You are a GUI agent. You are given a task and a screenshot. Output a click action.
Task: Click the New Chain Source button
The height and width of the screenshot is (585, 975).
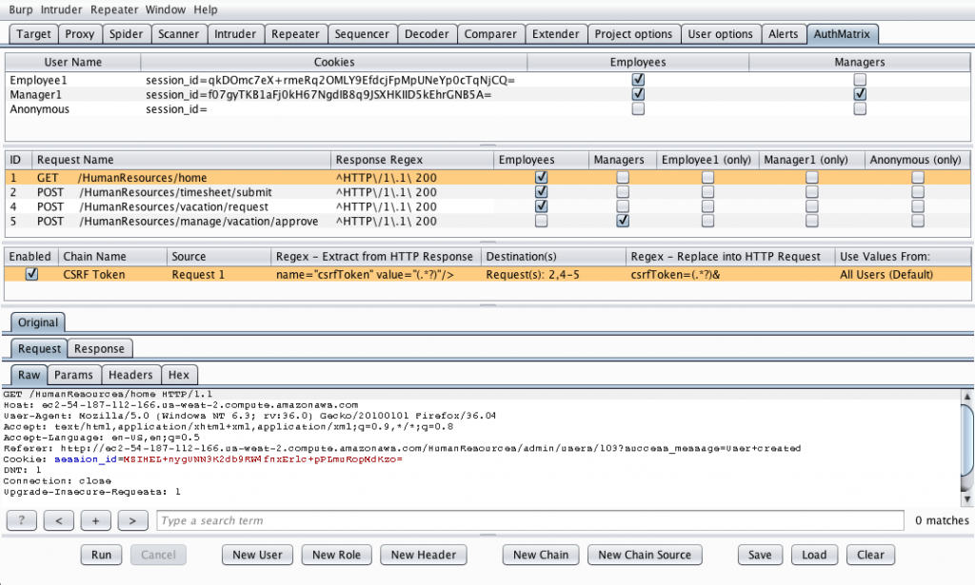click(x=645, y=555)
